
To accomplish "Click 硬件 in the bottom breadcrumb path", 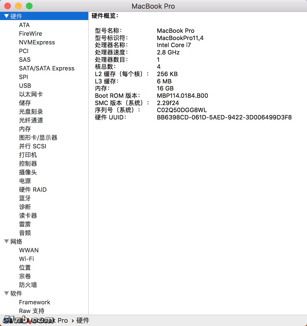I will (x=83, y=320).
